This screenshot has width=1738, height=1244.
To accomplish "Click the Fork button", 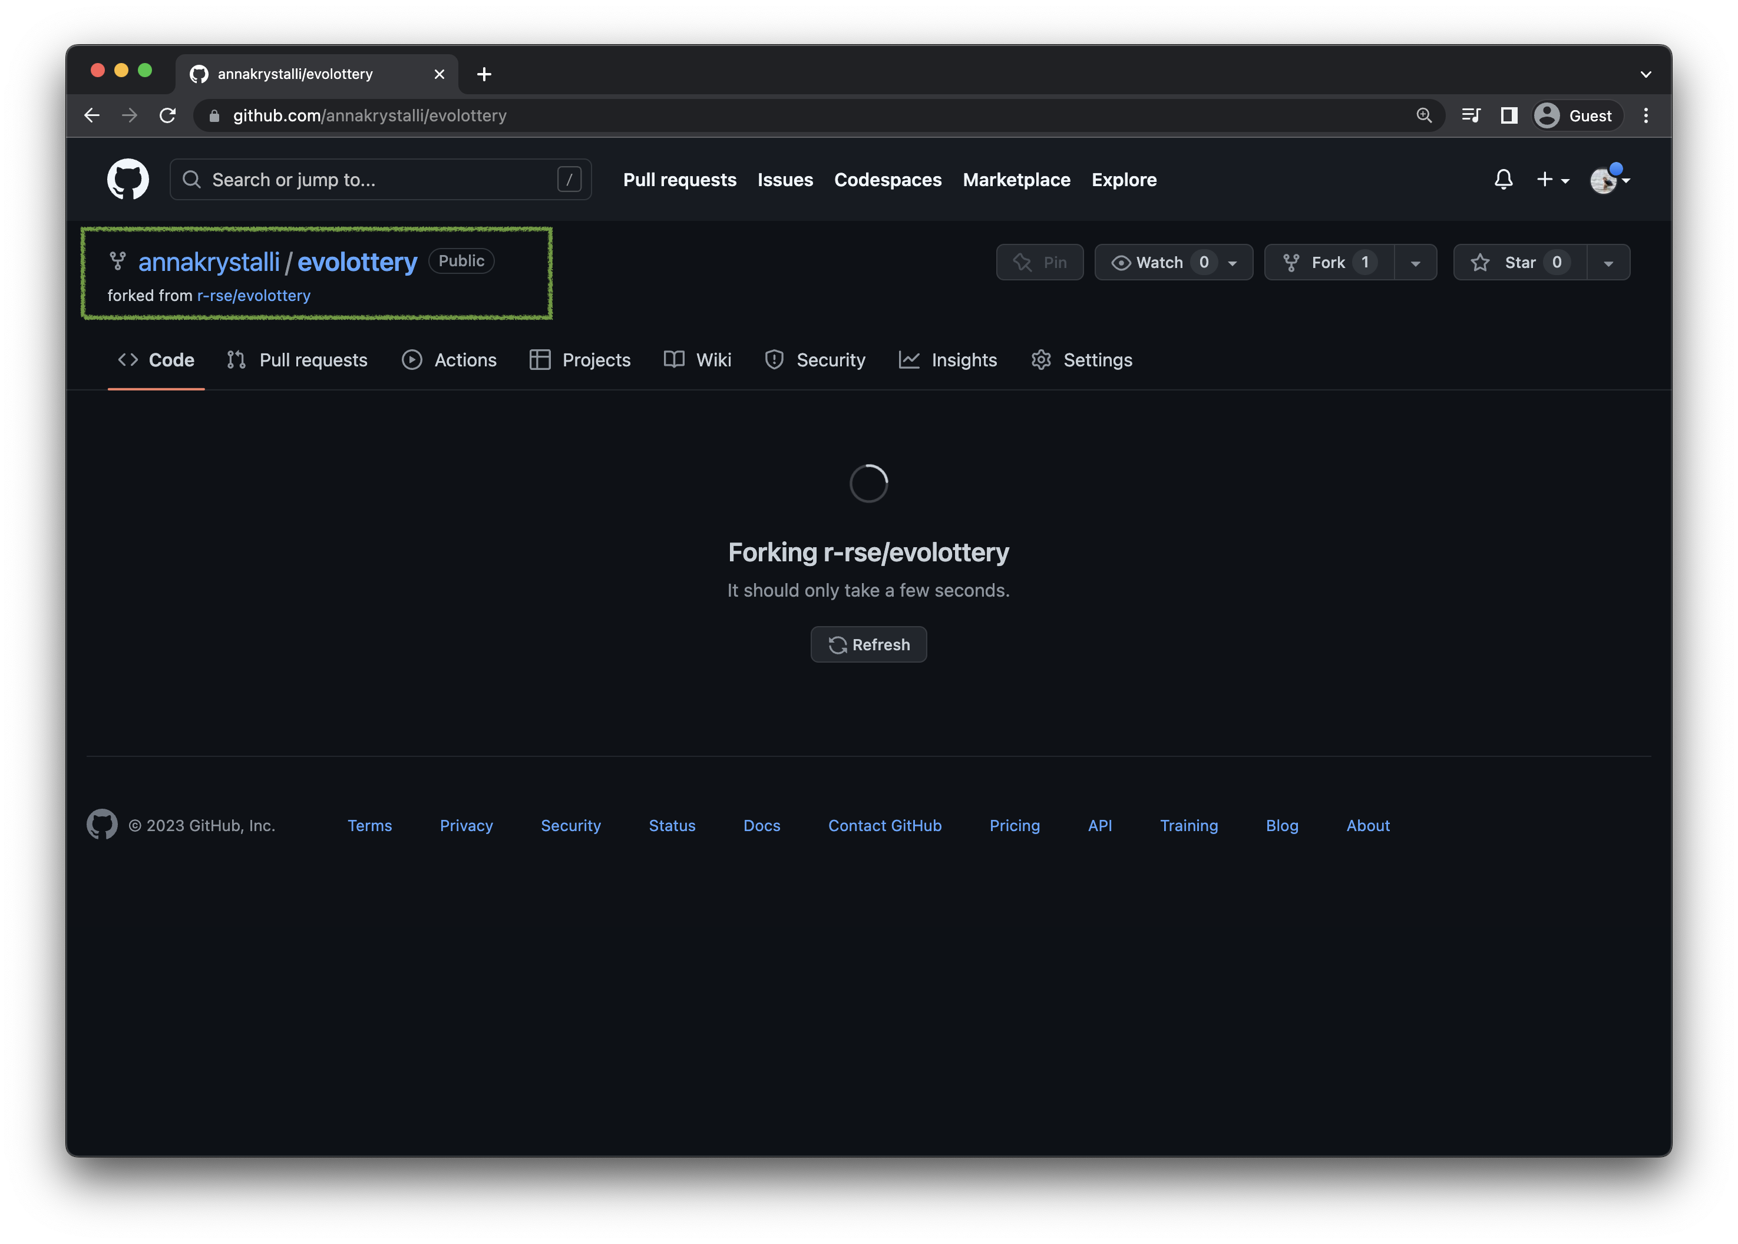I will 1329,263.
